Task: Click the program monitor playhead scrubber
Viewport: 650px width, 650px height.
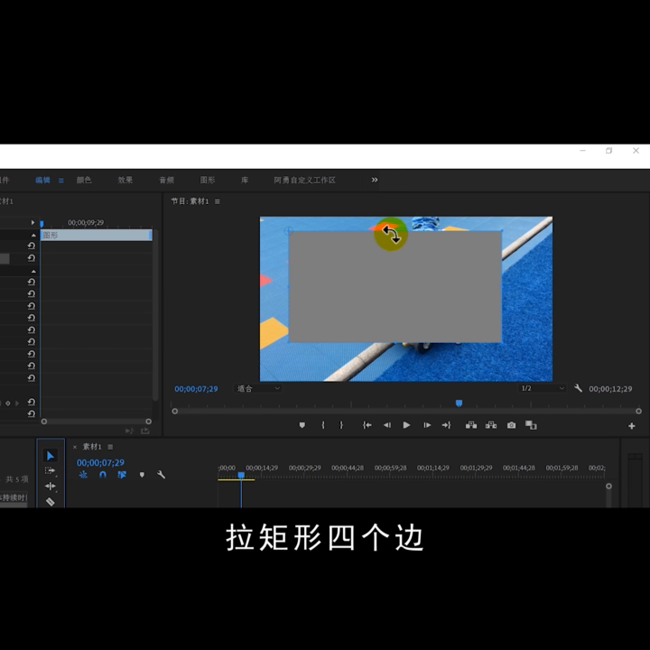Action: (459, 404)
